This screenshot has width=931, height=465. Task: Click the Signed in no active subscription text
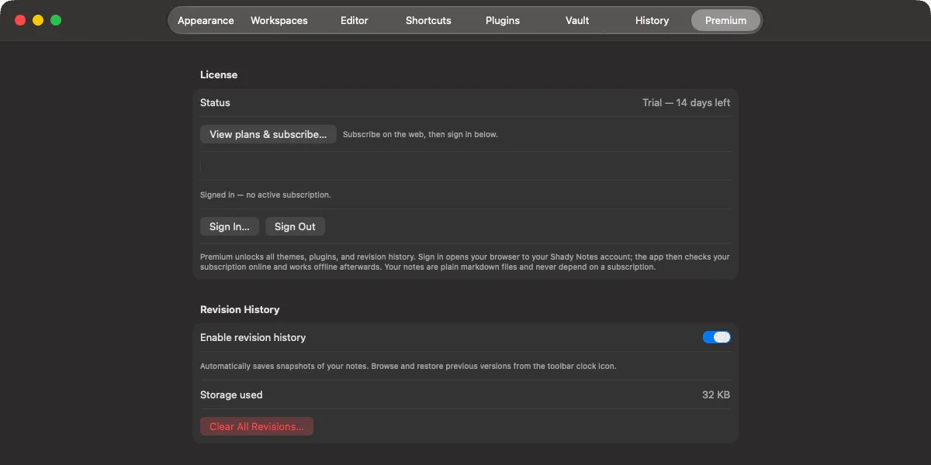coord(265,195)
